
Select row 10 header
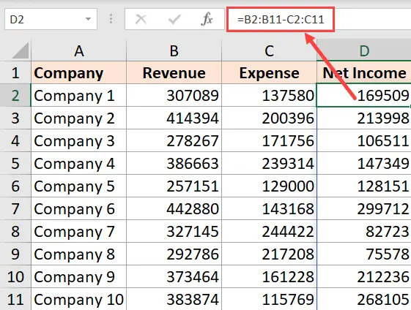click(x=15, y=277)
